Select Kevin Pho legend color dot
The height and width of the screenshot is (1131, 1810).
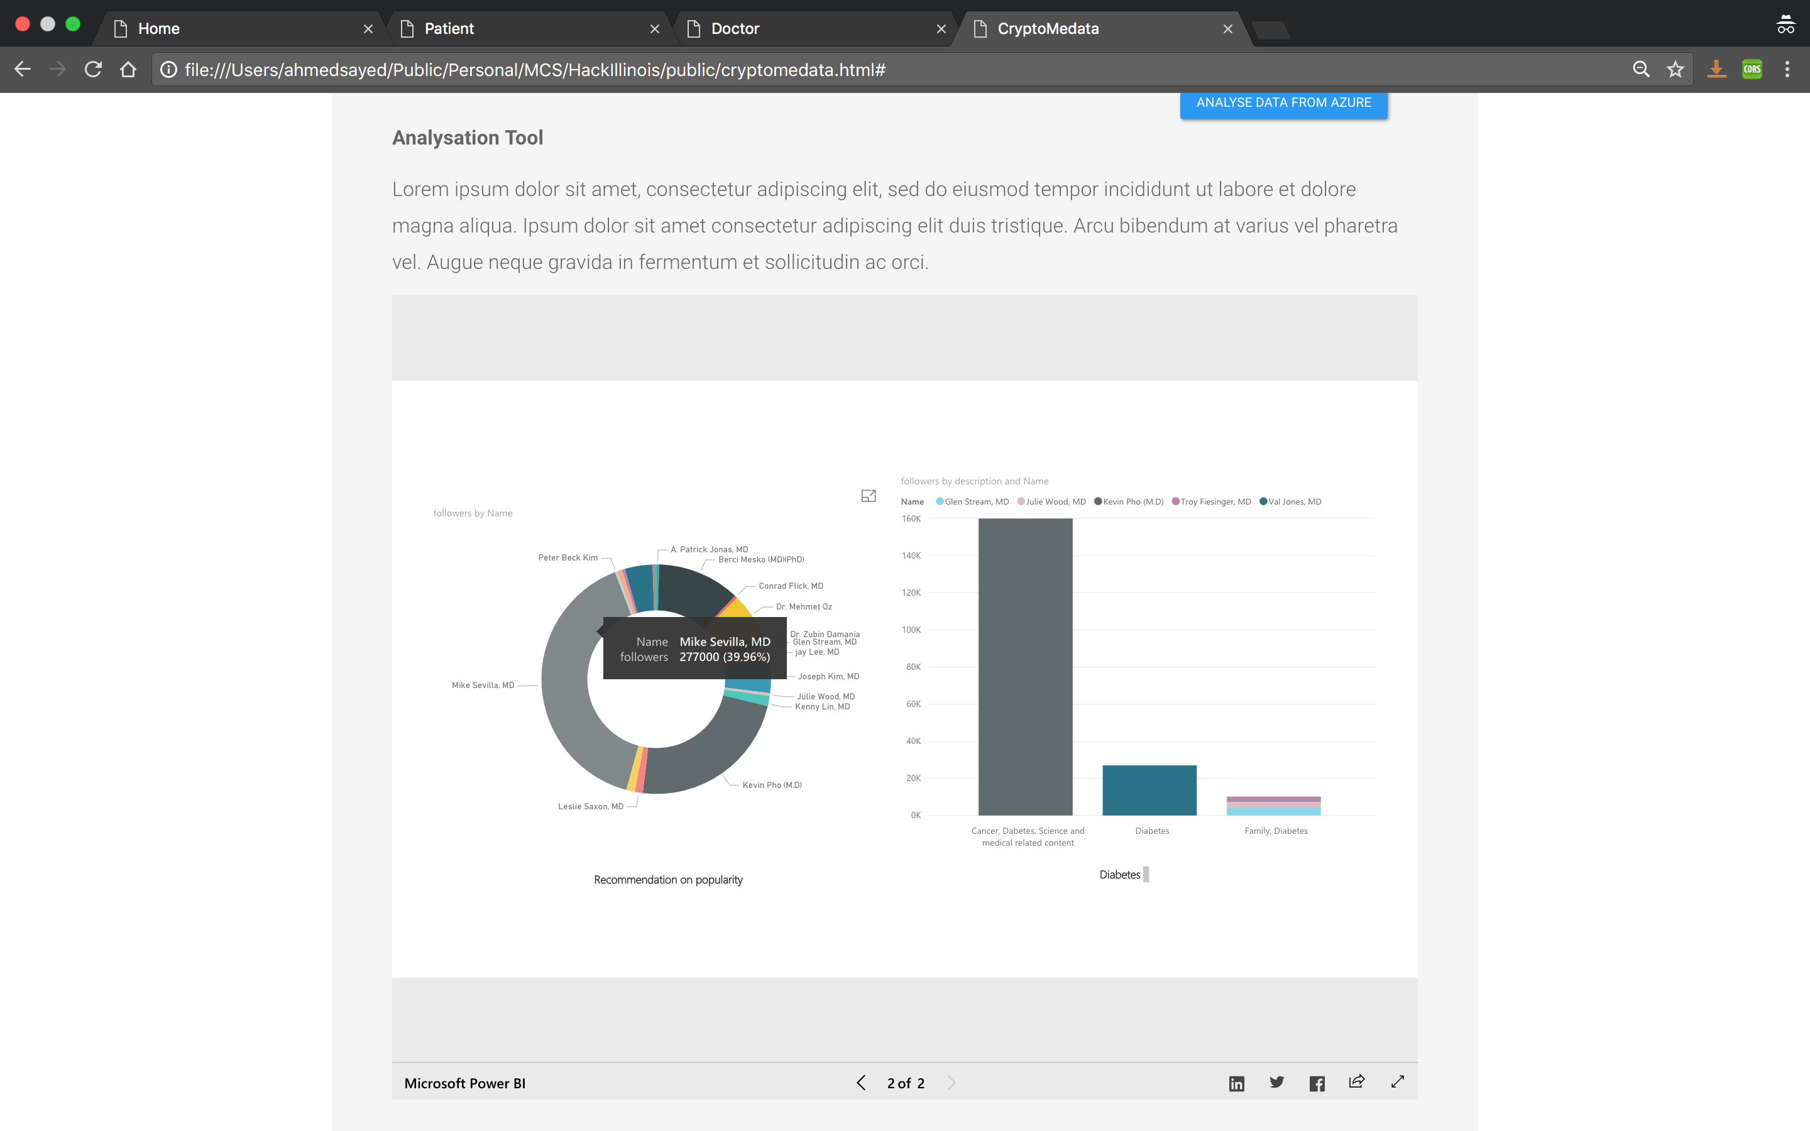pyautogui.click(x=1098, y=502)
